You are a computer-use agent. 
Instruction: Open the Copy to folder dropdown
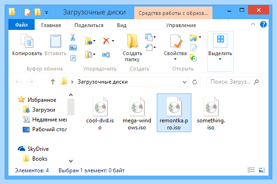[90, 55]
